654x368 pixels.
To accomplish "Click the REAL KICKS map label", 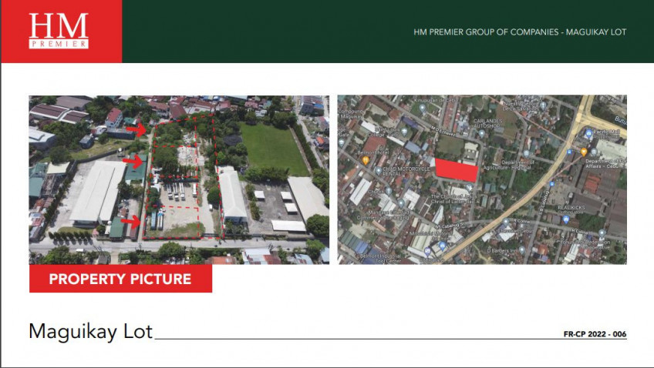I will click(571, 207).
